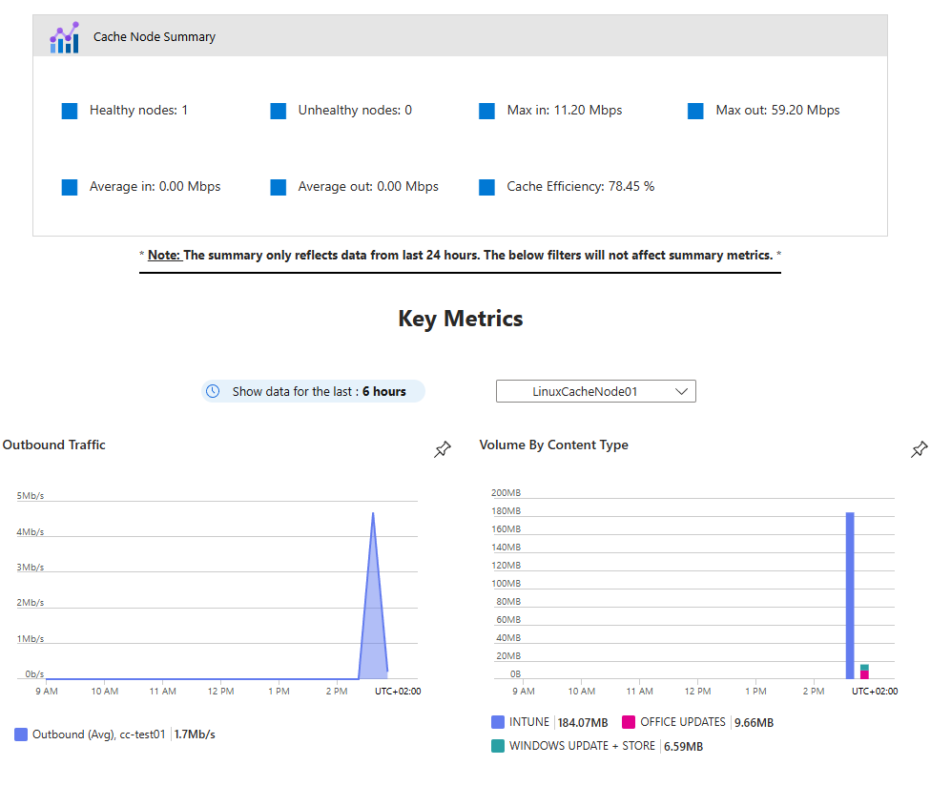This screenshot has height=786, width=951.
Task: Click the Average in blue square icon
Action: click(70, 187)
